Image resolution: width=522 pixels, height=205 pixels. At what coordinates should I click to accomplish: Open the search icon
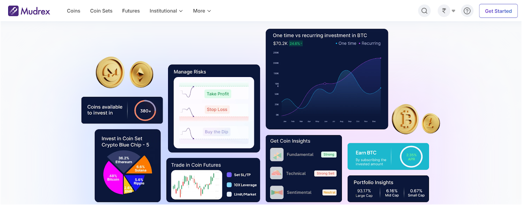click(x=424, y=11)
